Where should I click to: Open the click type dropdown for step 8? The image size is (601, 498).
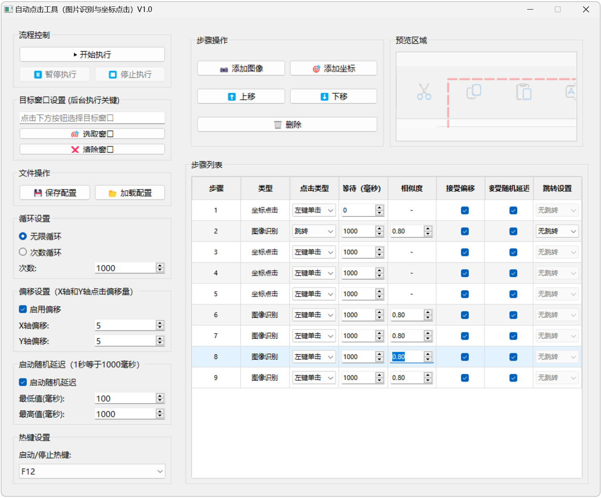(314, 357)
